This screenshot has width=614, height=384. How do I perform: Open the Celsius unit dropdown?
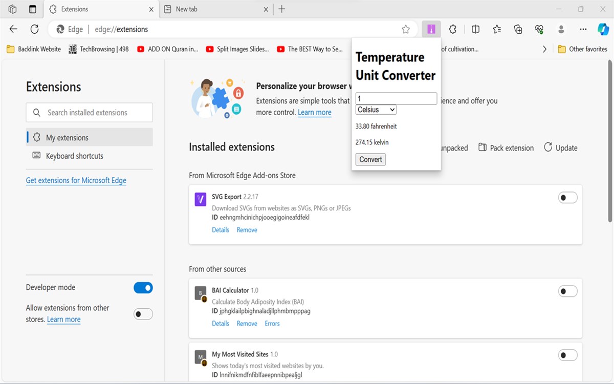click(376, 110)
